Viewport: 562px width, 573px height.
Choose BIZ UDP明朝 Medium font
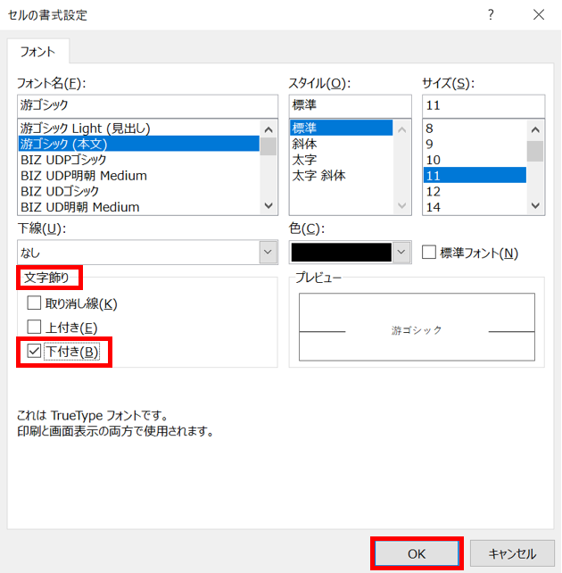(139, 176)
